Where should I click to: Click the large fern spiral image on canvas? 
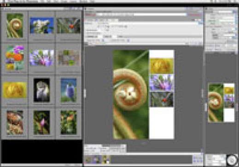point(131,94)
